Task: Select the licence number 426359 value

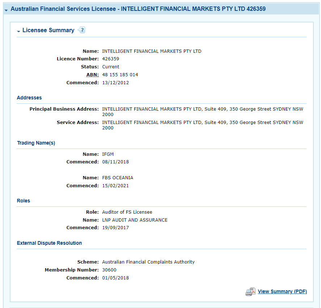Action: pyautogui.click(x=110, y=59)
